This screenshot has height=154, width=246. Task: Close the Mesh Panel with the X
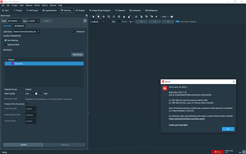coord(86,16)
